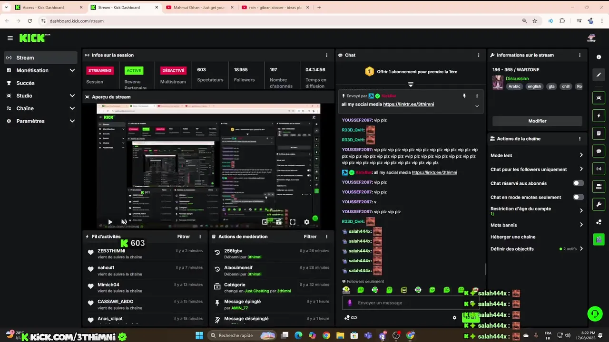Click Filtrer in Actions de modération
Viewport: 609px width, 342px height.
[x=310, y=237]
